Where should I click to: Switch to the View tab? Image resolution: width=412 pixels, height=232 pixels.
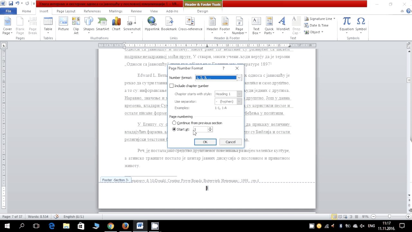point(154,11)
